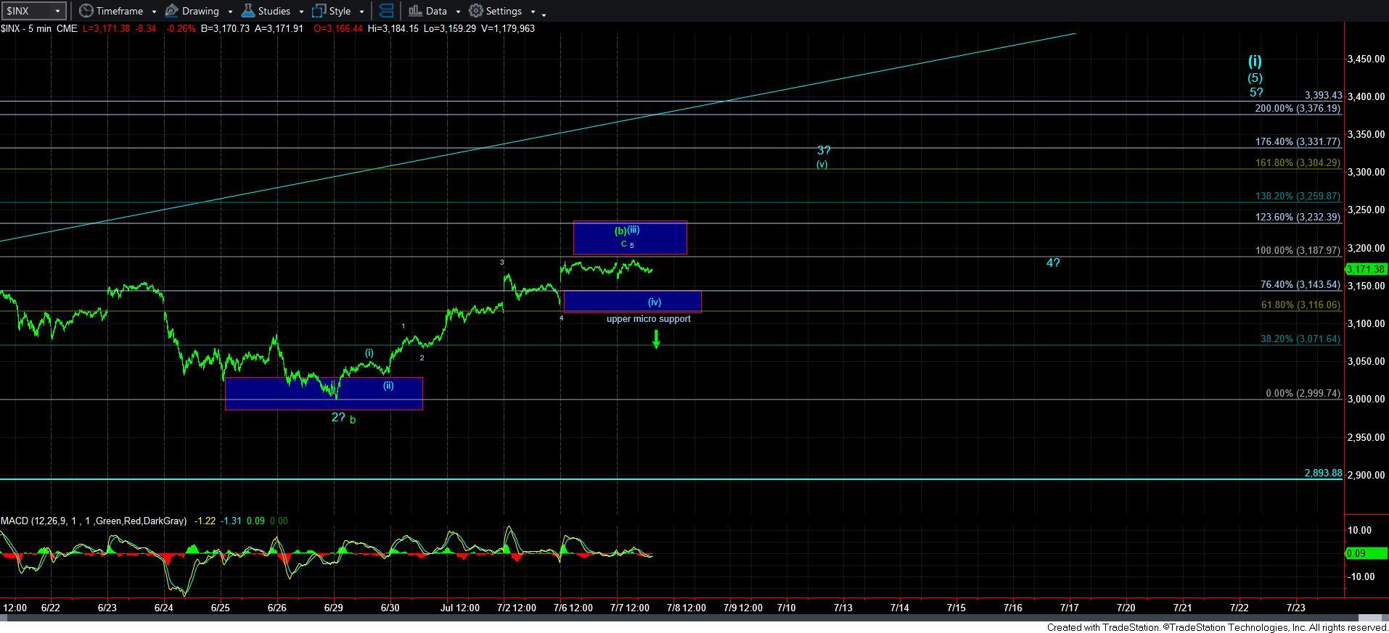Select the "upper micro support" text annotation
Viewport: 1389px width, 633px height.
click(649, 319)
